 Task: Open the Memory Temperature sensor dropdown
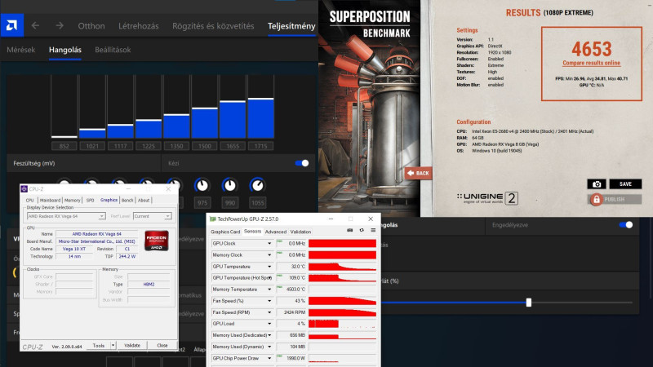tap(269, 290)
